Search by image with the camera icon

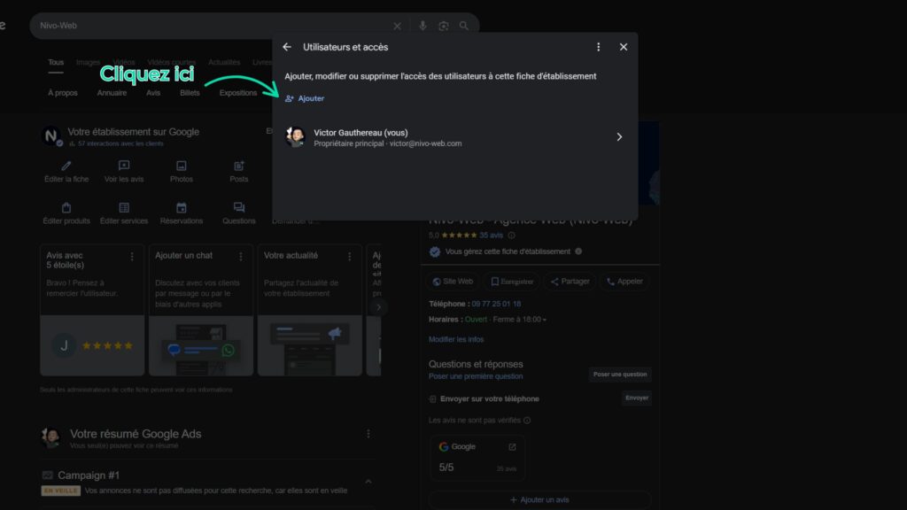[x=444, y=26]
